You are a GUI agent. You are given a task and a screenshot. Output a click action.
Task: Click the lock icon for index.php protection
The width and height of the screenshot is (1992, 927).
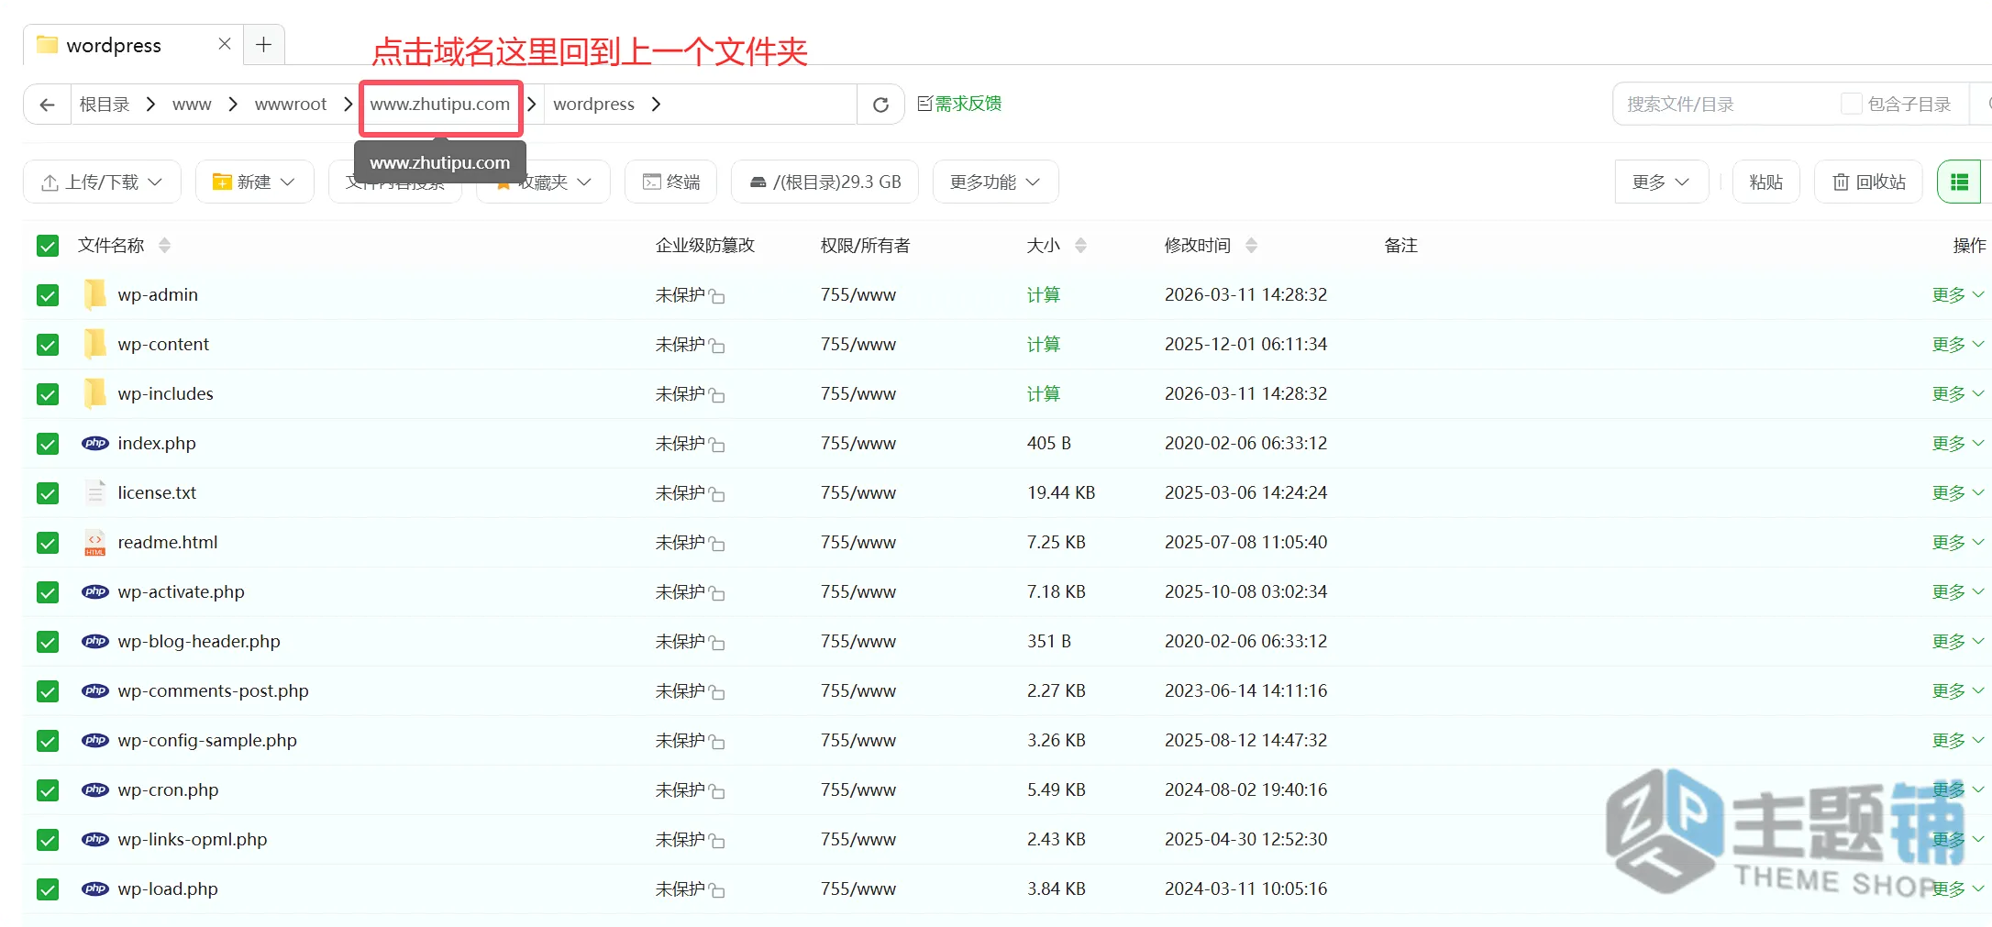click(x=717, y=445)
